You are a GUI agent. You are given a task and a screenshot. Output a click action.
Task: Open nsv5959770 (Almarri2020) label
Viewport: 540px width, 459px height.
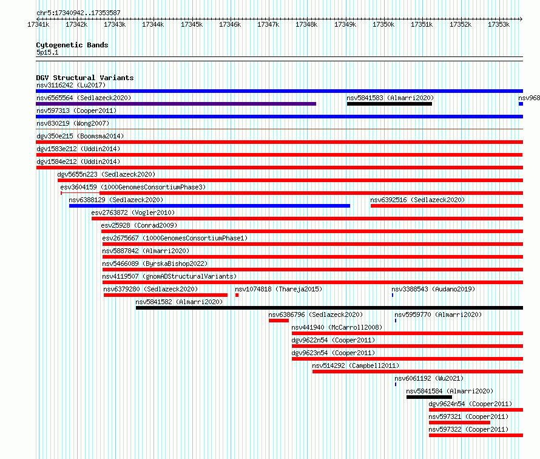click(x=438, y=314)
